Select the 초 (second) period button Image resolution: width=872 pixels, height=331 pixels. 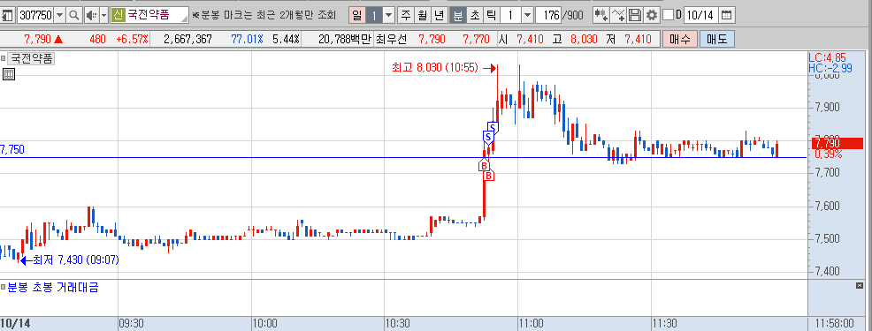pos(474,15)
